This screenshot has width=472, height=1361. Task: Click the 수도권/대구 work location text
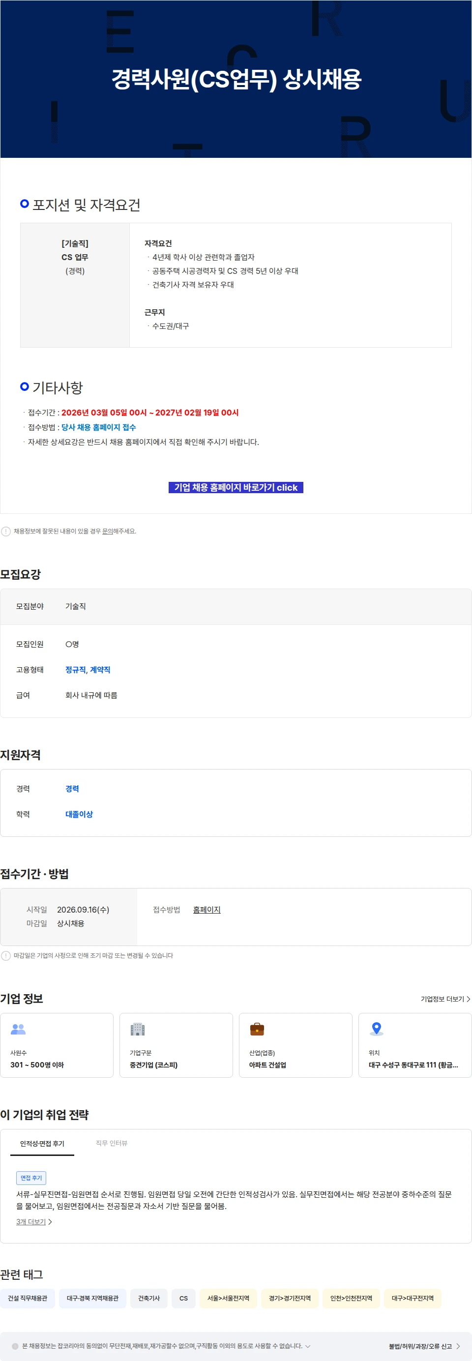[170, 326]
